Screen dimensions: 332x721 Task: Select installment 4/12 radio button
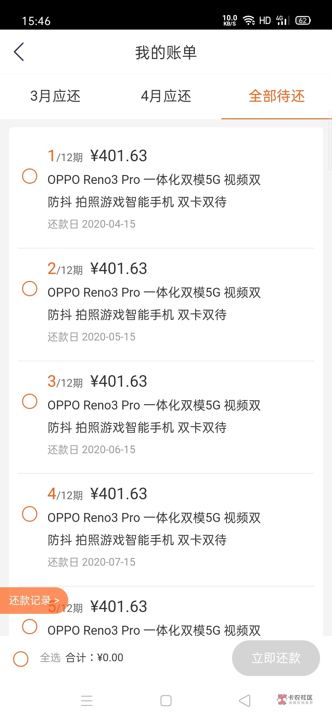30,514
